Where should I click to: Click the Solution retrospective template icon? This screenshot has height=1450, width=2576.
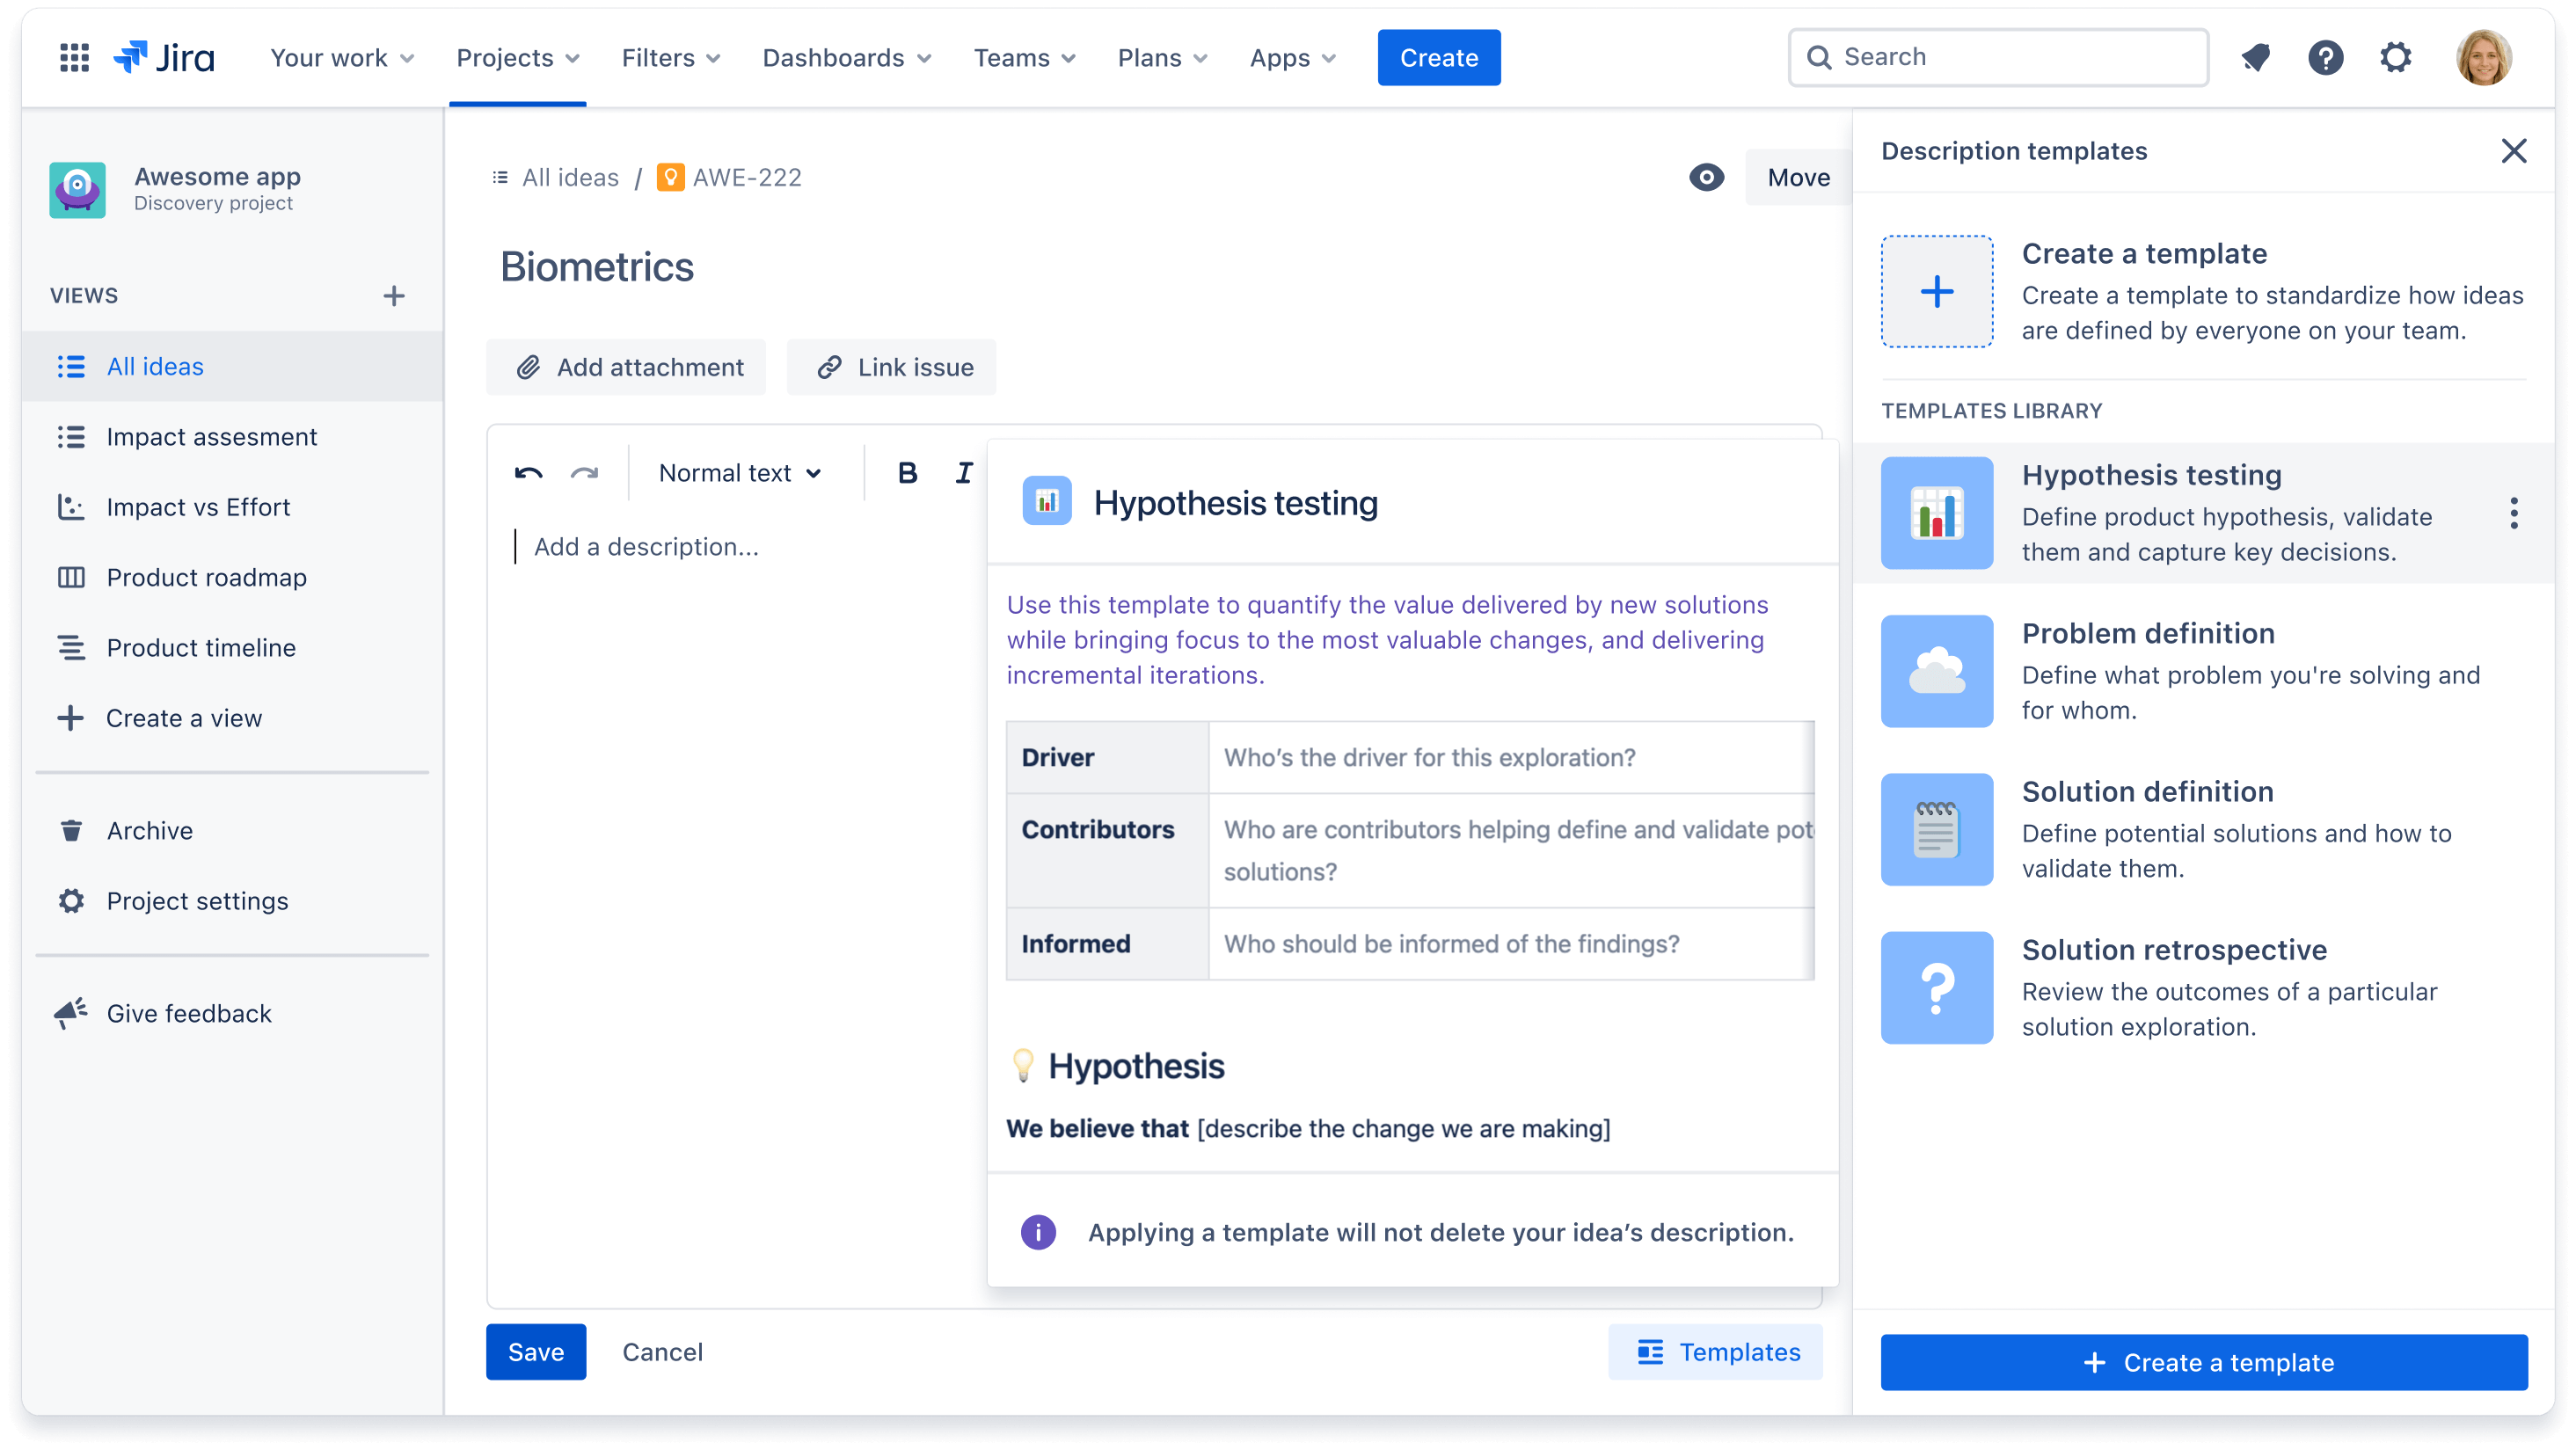pyautogui.click(x=1937, y=987)
